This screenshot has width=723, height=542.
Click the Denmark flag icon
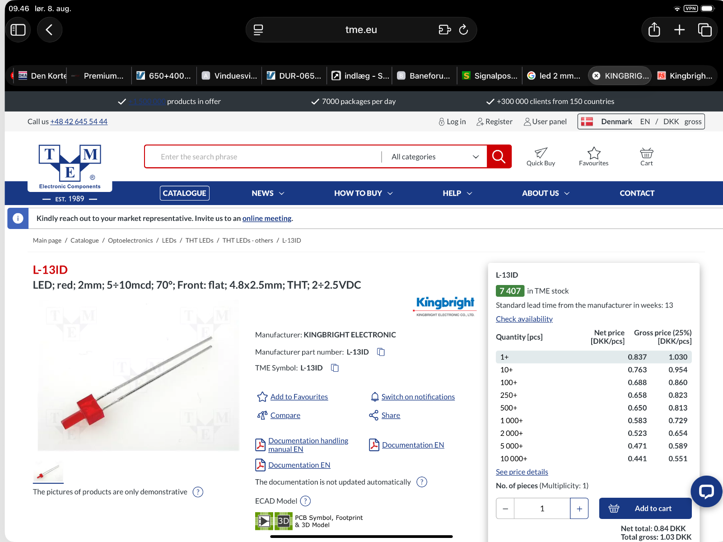click(x=587, y=121)
